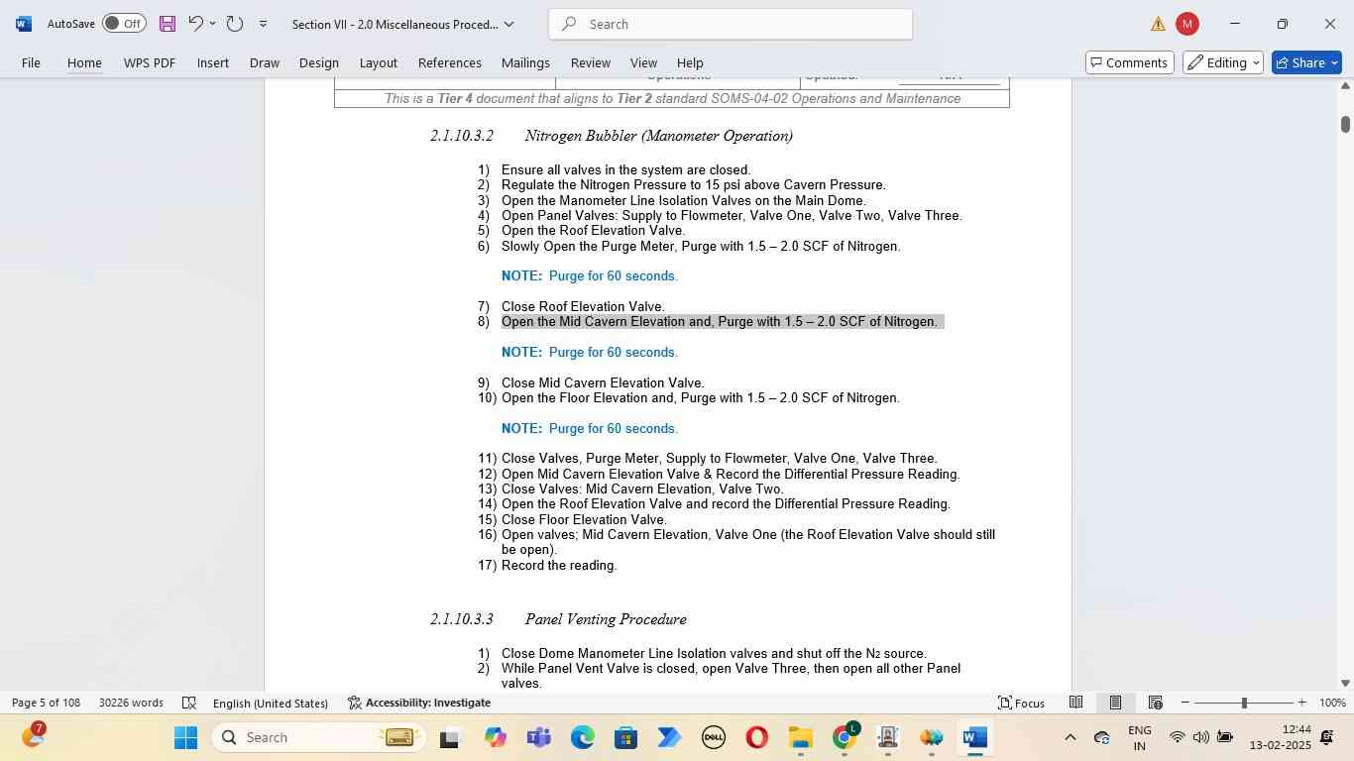This screenshot has width=1354, height=761.
Task: Click the Share button
Action: [x=1306, y=62]
